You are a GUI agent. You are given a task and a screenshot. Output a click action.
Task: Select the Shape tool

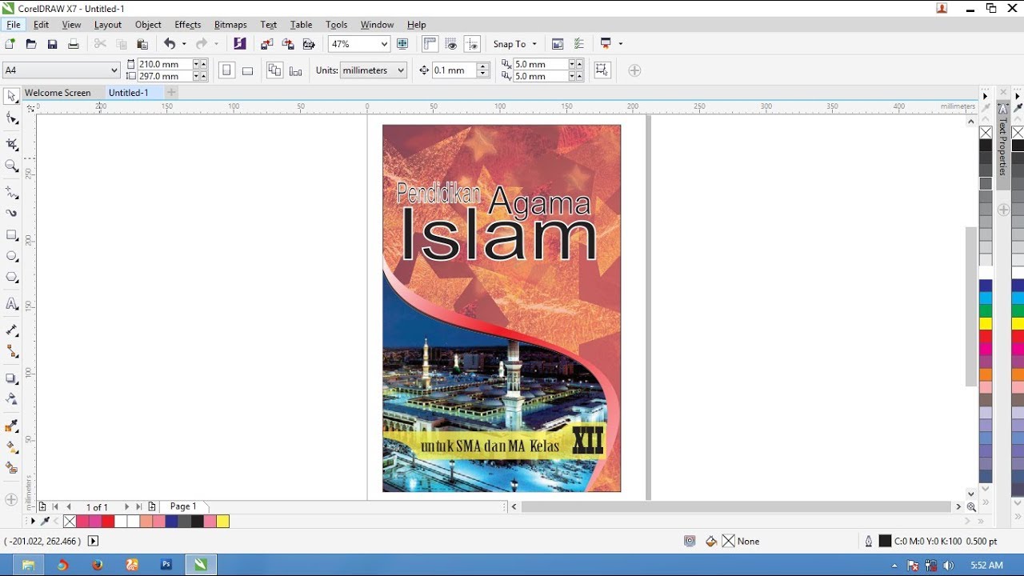click(x=12, y=118)
